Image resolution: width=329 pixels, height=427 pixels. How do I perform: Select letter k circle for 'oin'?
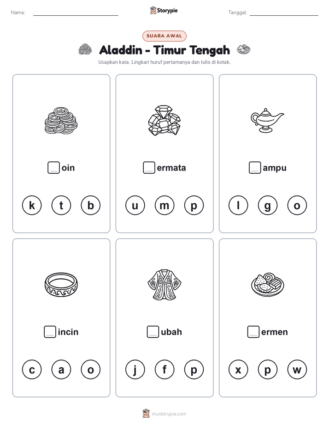point(32,205)
